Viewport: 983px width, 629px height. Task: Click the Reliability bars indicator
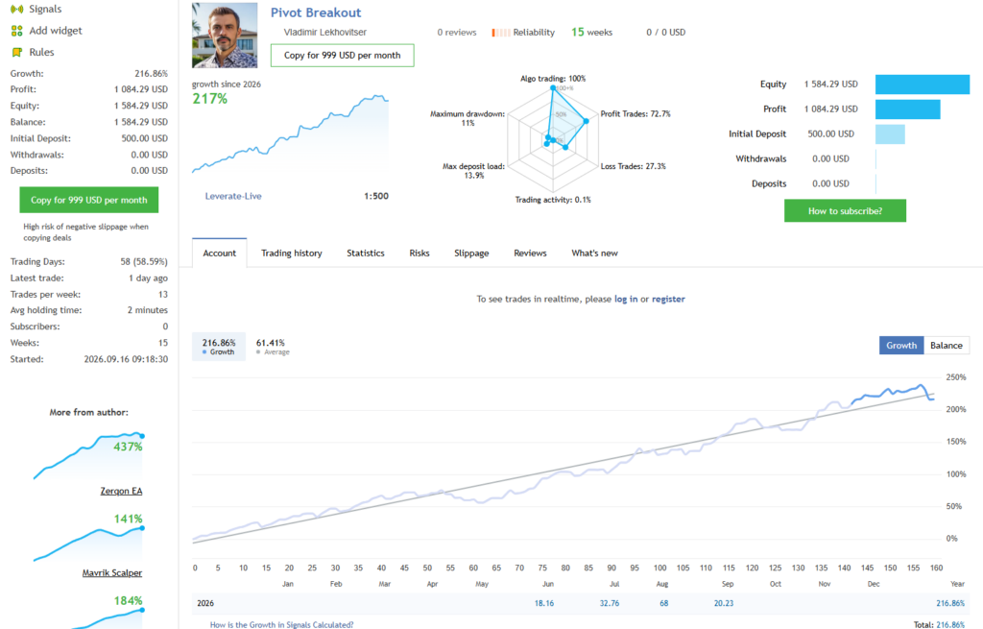(x=500, y=33)
